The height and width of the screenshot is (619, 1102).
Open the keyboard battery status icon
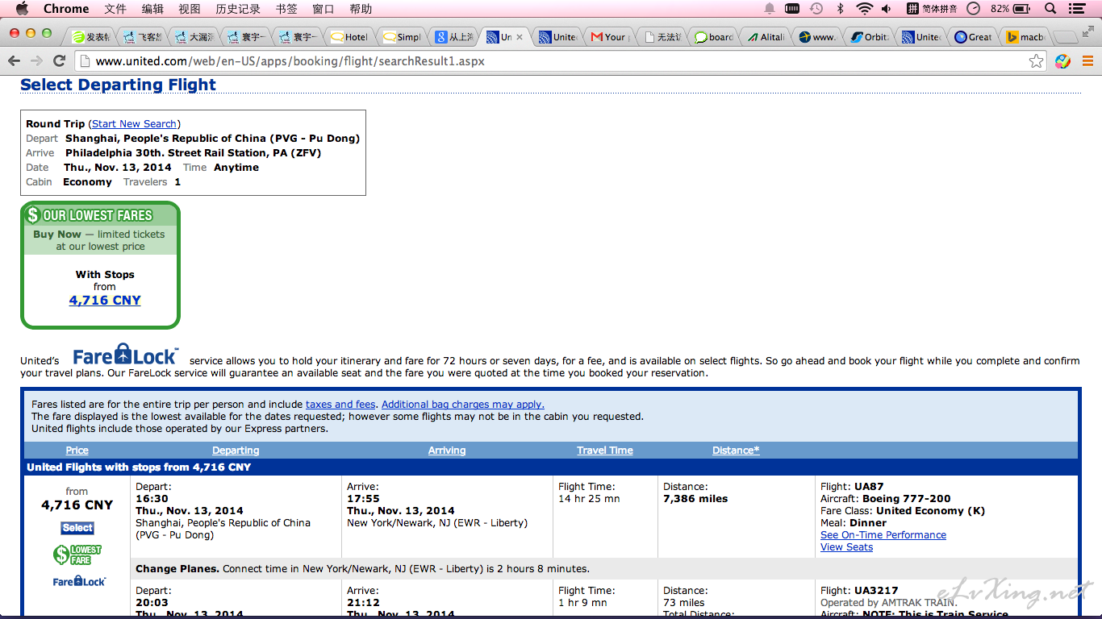click(x=792, y=9)
